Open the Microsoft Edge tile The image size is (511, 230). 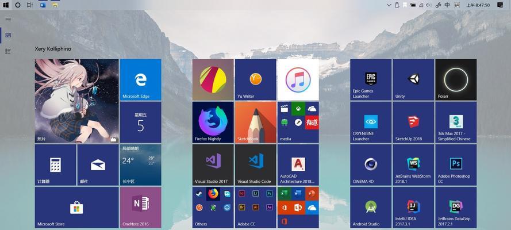click(x=140, y=79)
